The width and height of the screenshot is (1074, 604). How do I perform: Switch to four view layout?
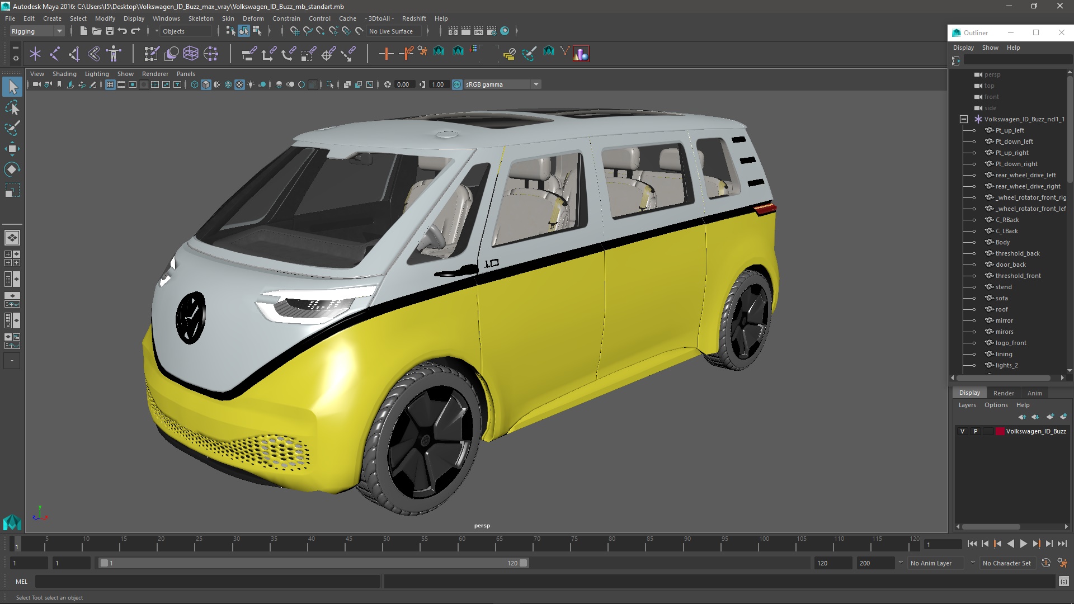12,258
